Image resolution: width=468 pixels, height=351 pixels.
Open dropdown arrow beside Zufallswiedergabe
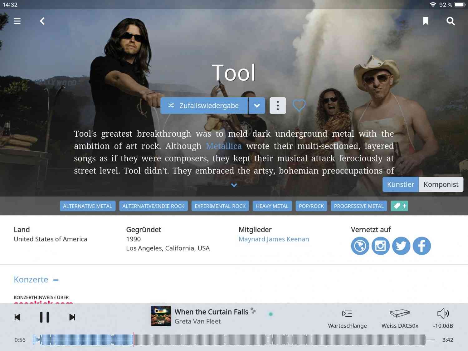257,105
